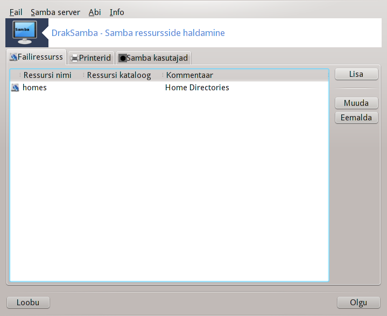Viewport: 387px width, 316px height.
Task: Switch to the Samba kasutajad tab
Action: [153, 58]
